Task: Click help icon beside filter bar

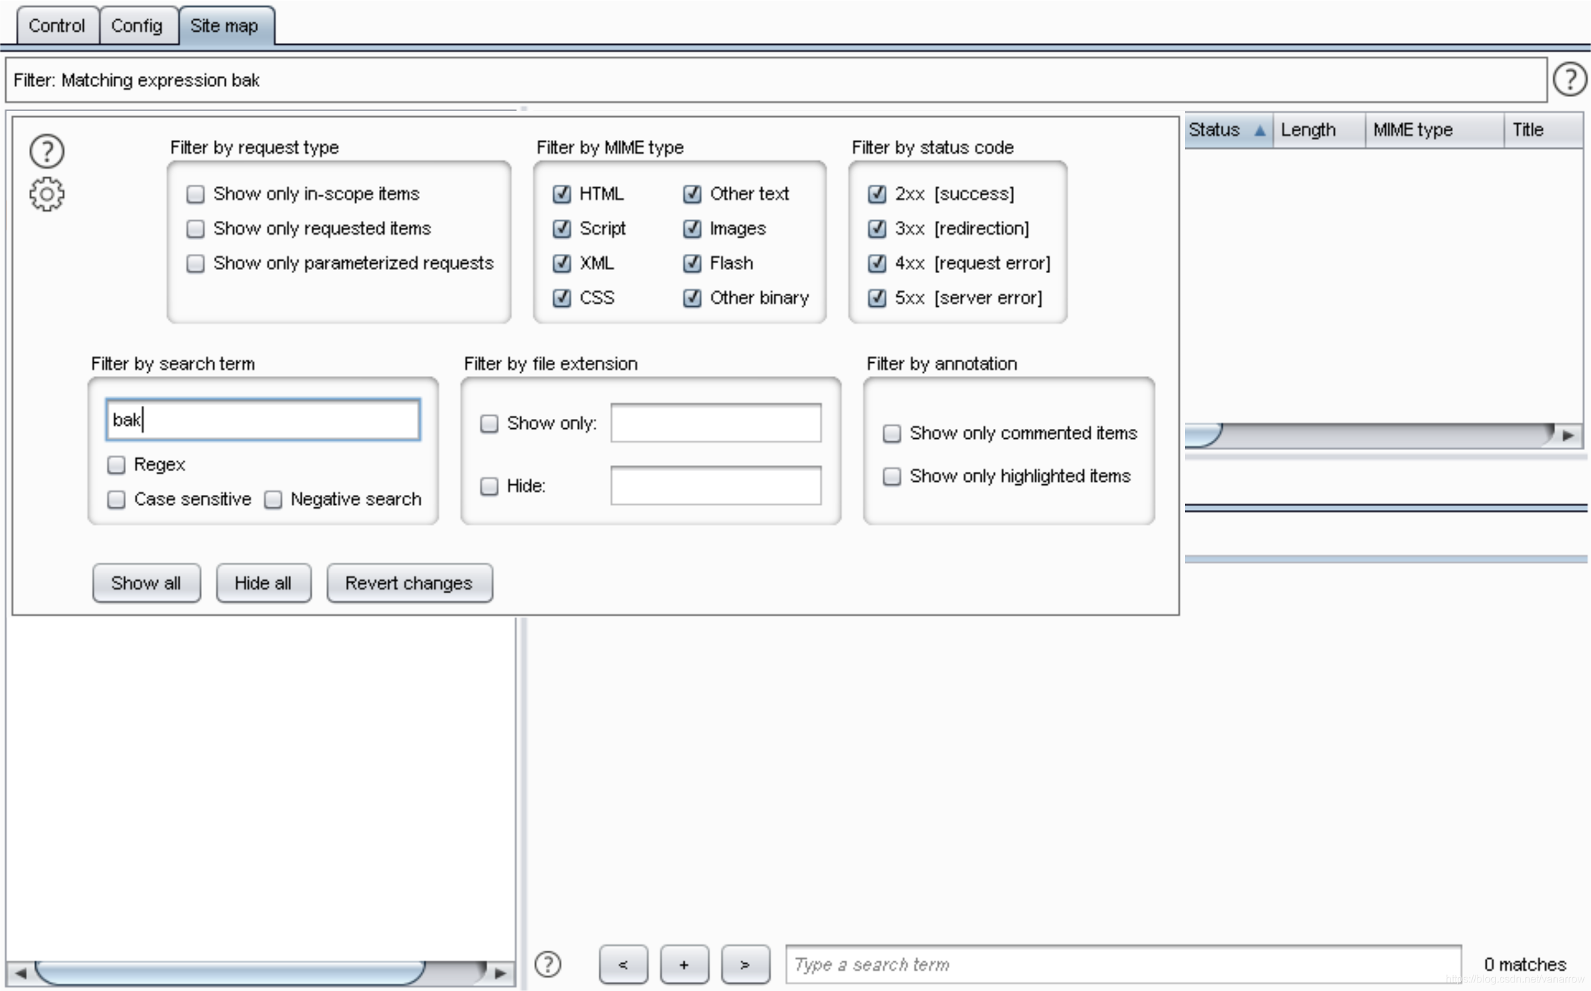Action: coord(1569,80)
